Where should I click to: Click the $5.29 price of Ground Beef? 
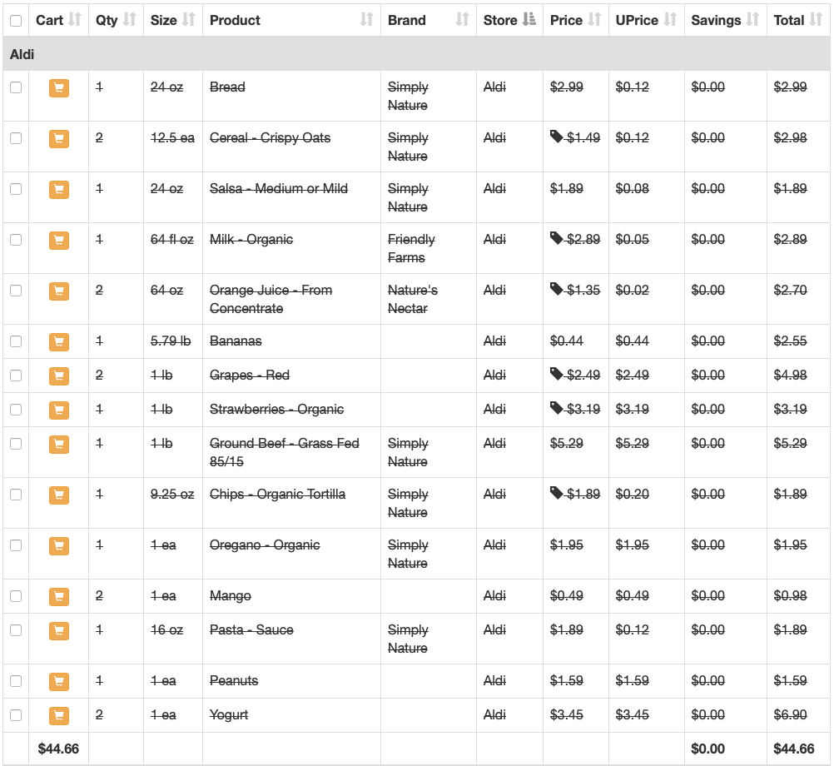pyautogui.click(x=567, y=444)
